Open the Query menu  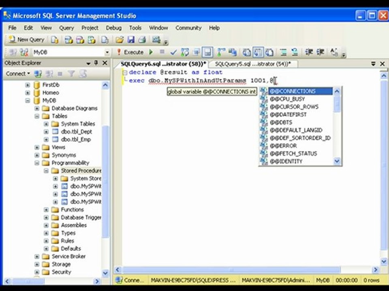66,28
